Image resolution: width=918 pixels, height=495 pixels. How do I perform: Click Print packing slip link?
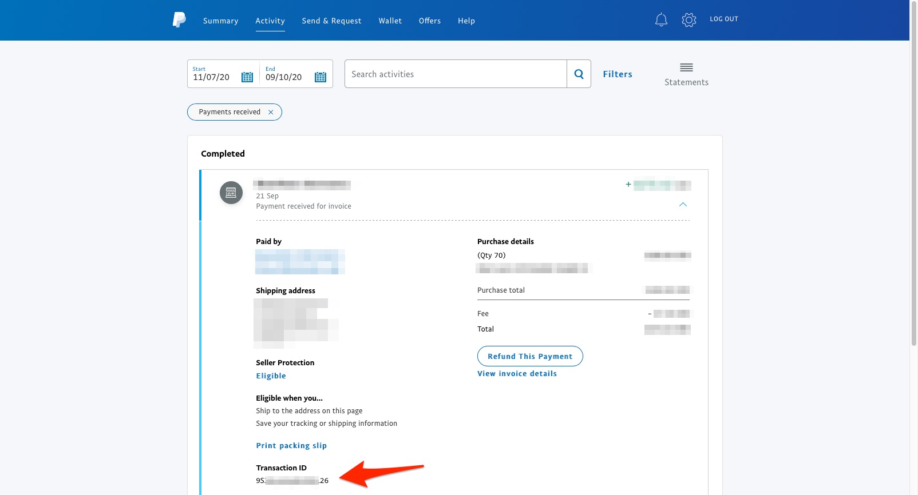point(291,445)
